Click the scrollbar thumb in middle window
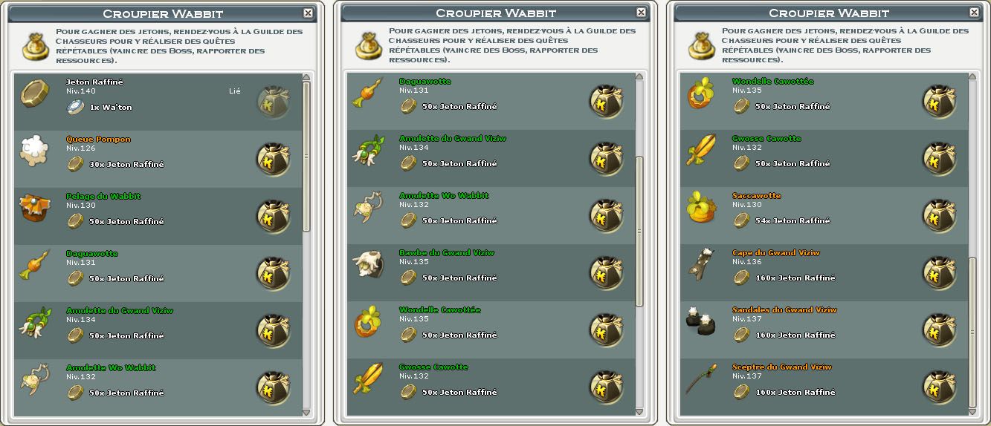Viewport: 991px width, 426px height. click(639, 231)
